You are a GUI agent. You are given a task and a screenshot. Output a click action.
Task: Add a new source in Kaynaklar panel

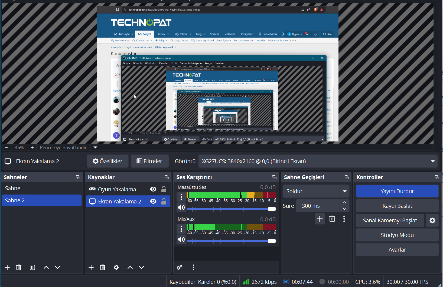point(91,268)
